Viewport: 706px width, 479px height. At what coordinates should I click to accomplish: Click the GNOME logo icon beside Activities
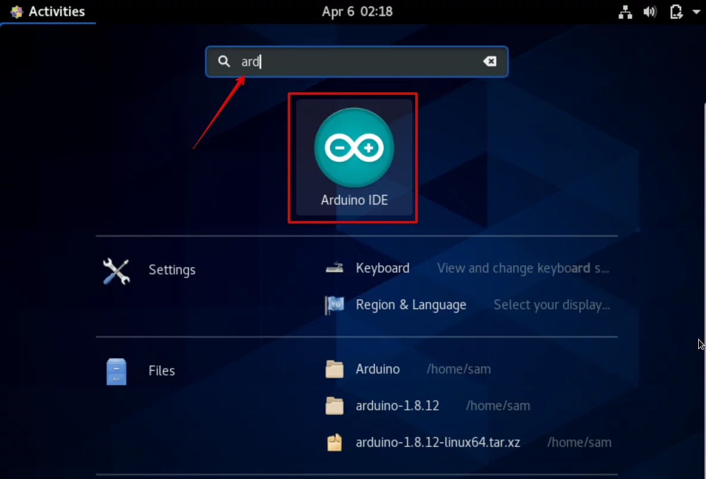[17, 12]
